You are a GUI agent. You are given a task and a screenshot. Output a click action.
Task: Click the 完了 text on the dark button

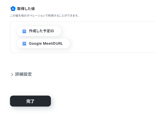[x=30, y=101]
